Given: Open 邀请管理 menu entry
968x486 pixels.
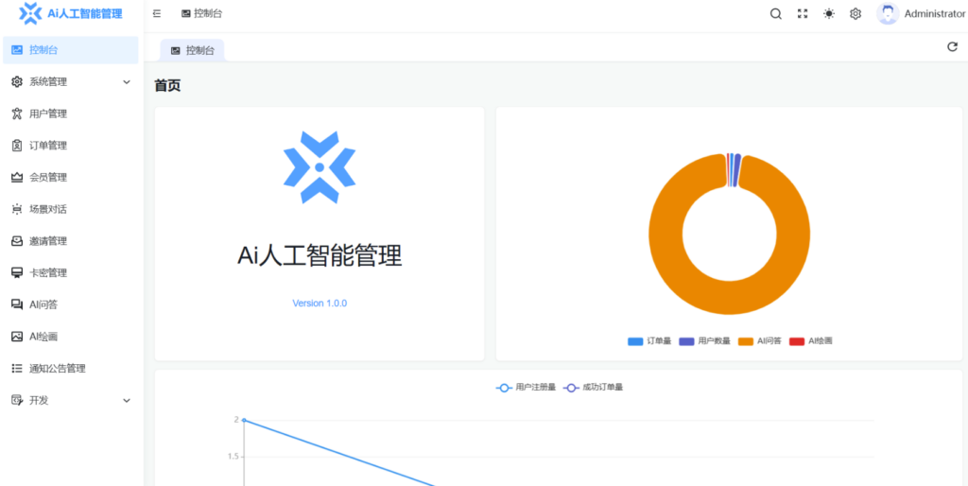Looking at the screenshot, I should (x=70, y=241).
